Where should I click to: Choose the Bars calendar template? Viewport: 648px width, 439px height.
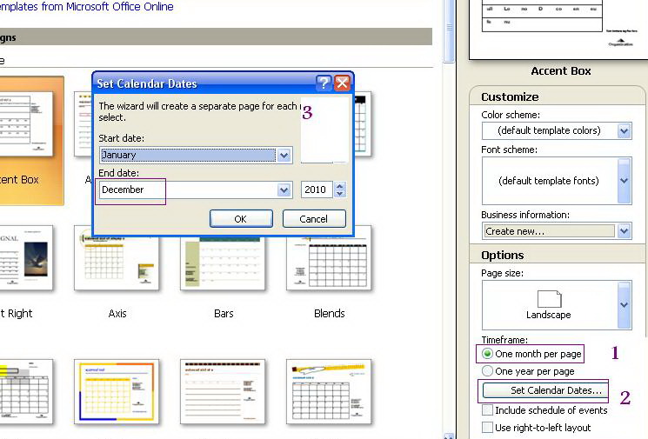point(224,258)
